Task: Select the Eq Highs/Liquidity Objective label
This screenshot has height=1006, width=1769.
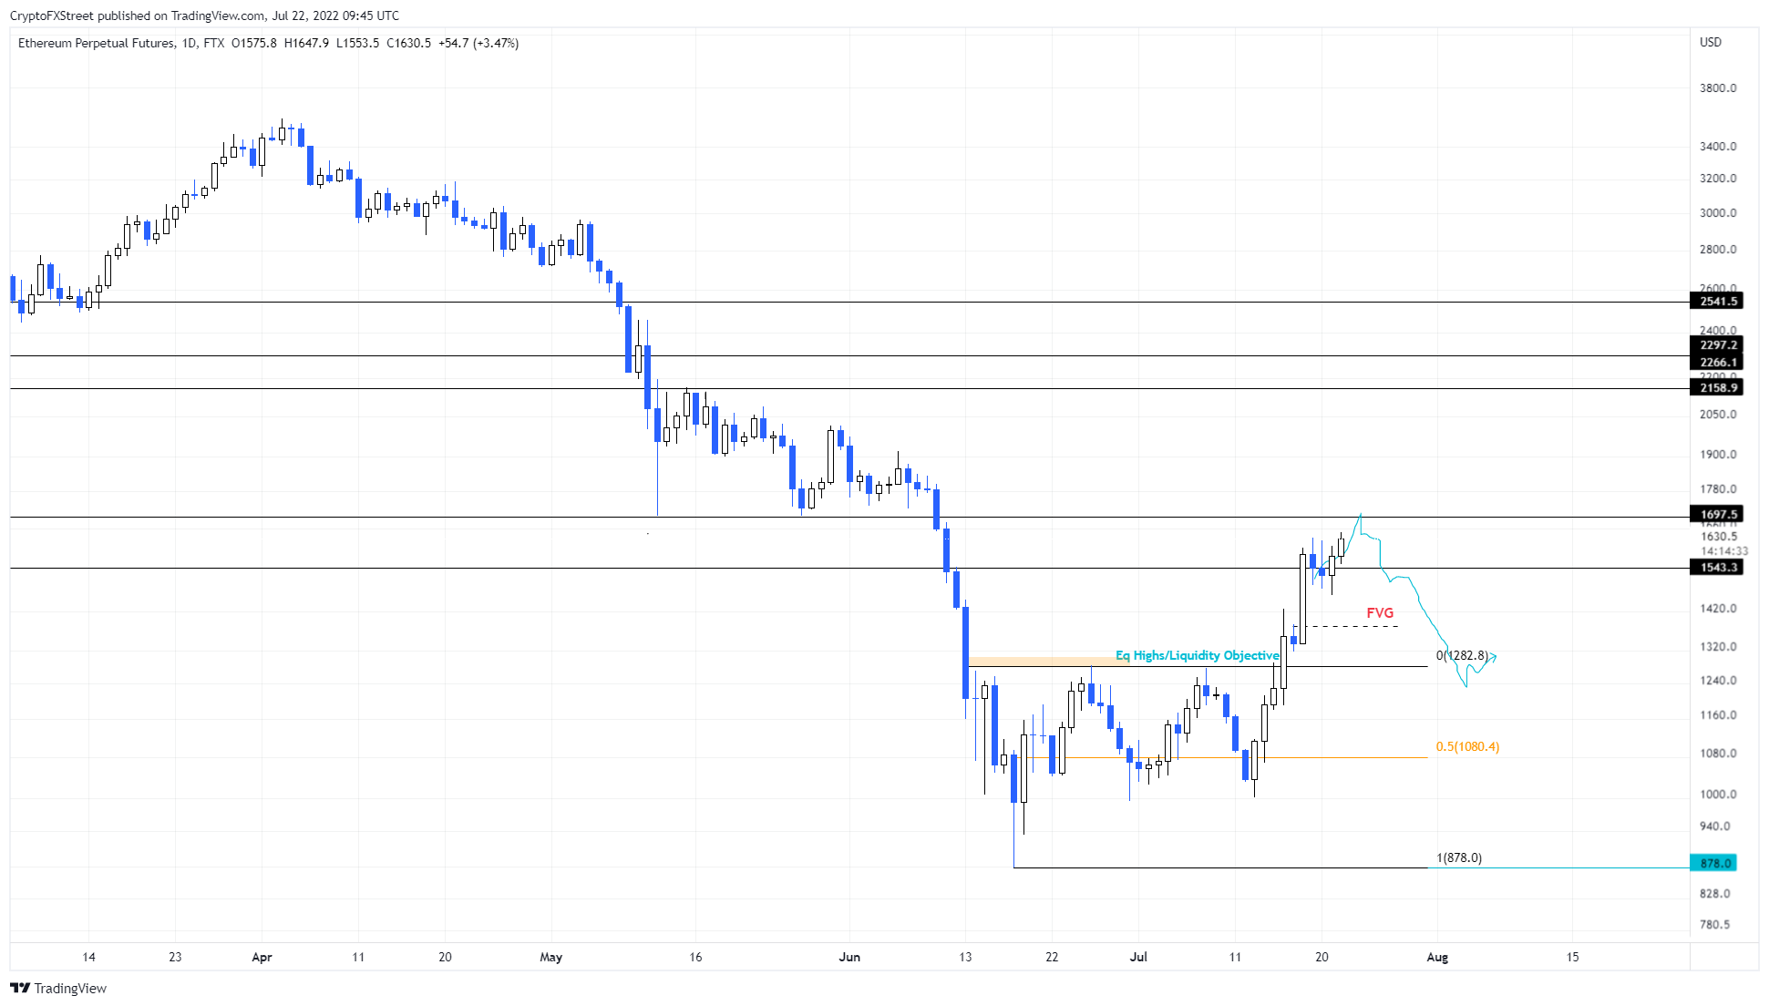Action: pos(1197,655)
